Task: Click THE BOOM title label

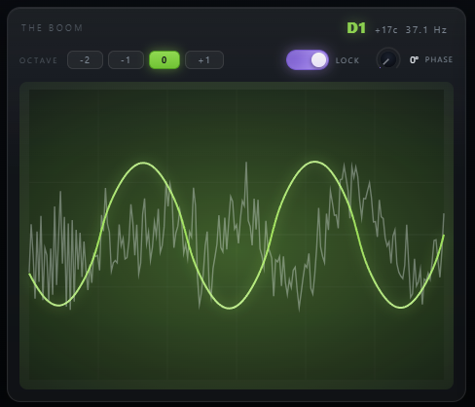Action: [x=52, y=28]
